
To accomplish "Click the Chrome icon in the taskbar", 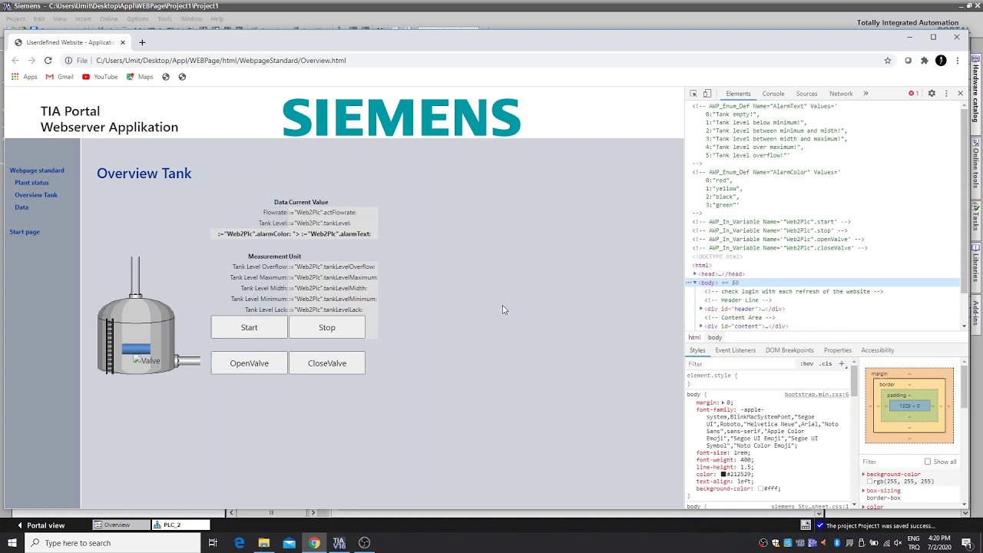I will tap(314, 543).
